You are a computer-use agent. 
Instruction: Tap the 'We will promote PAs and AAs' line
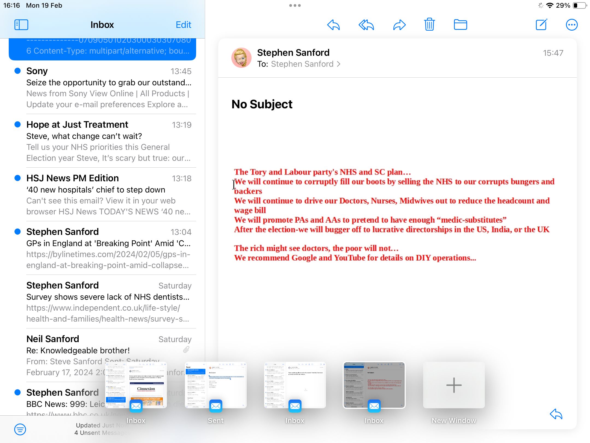click(370, 220)
